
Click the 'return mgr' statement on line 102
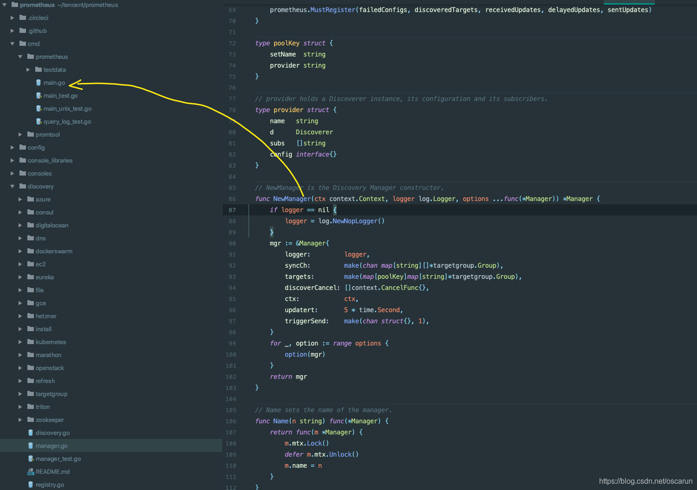(288, 377)
